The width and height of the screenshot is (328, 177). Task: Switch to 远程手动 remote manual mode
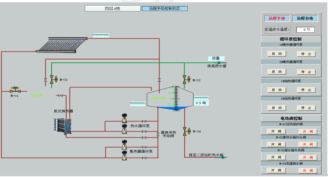click(277, 18)
